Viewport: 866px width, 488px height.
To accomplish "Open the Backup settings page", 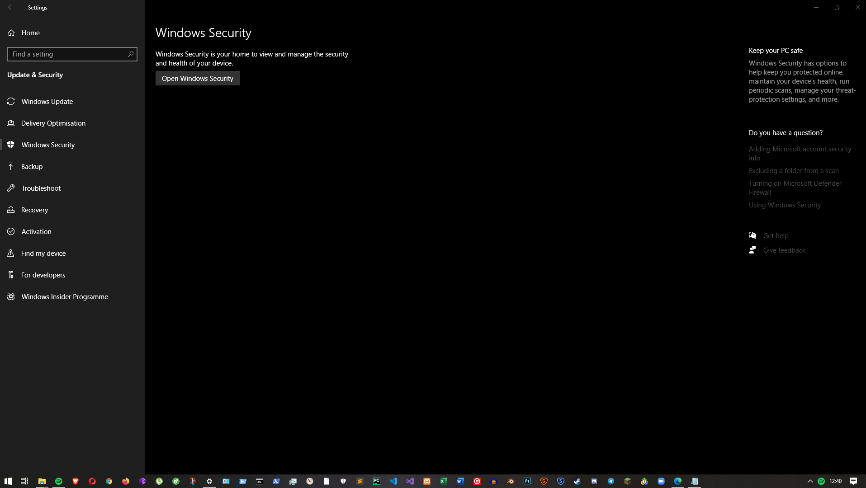I will click(x=72, y=166).
